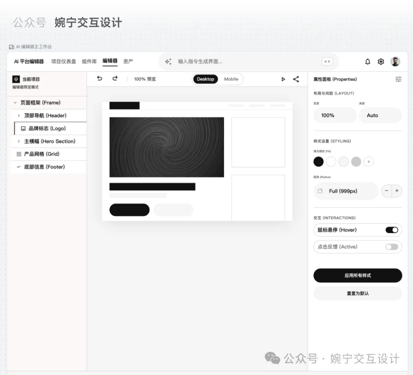
Task: Select the light gray fill swatch
Action: [343, 162]
